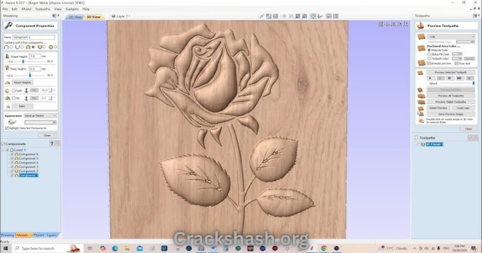
Task: Toggle the Fade checkbox
Action: 14,91
